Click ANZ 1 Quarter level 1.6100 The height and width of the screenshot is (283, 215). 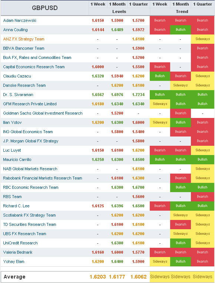[138, 39]
